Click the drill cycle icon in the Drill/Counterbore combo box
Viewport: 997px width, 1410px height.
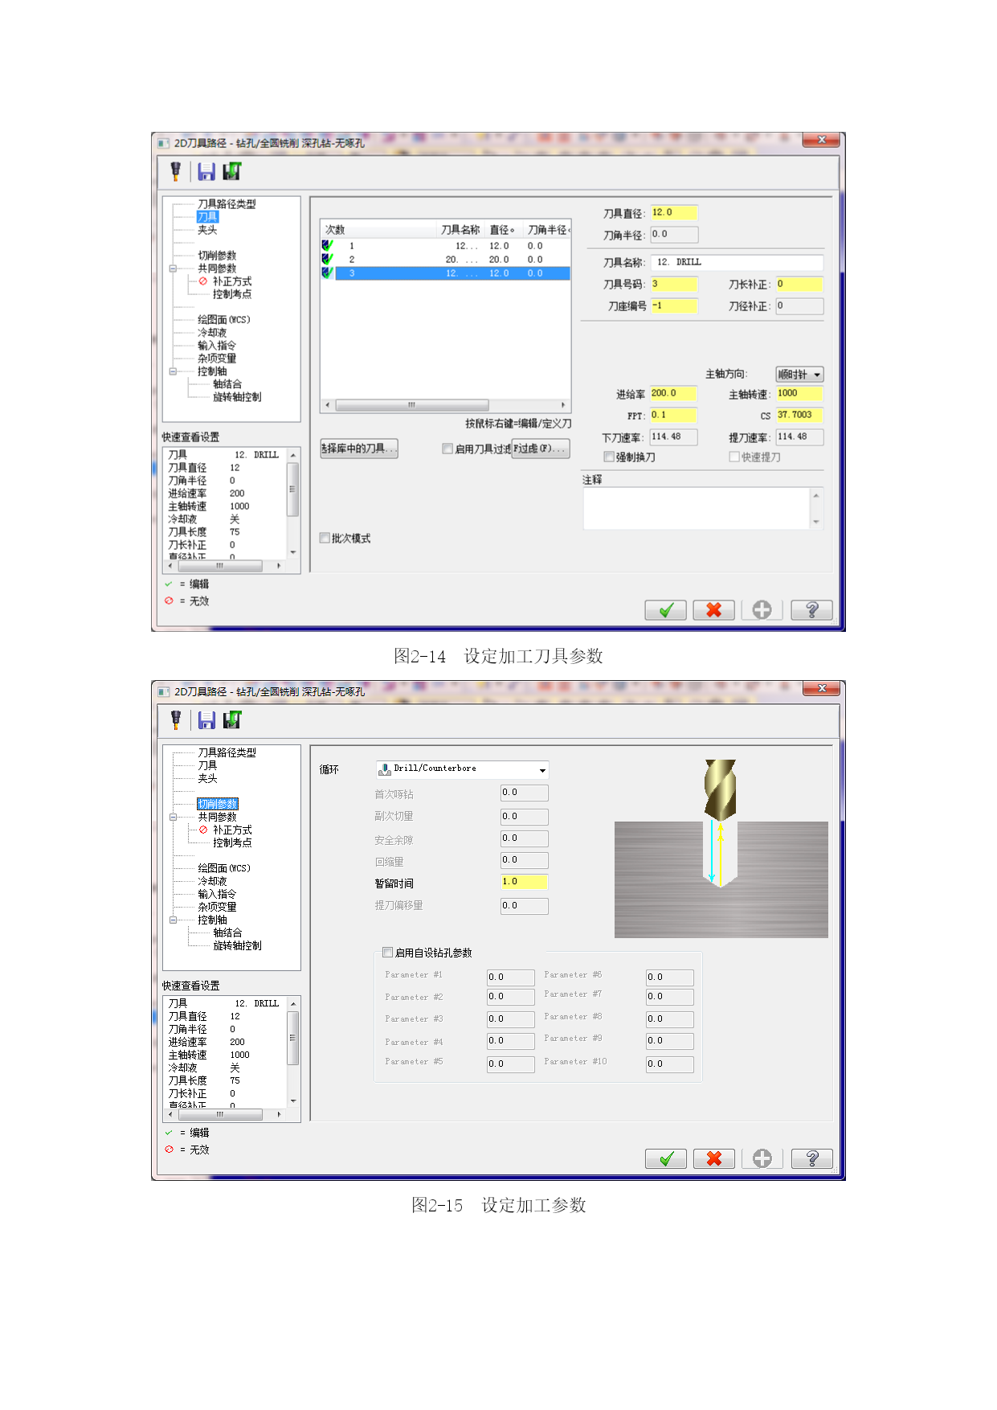click(385, 769)
